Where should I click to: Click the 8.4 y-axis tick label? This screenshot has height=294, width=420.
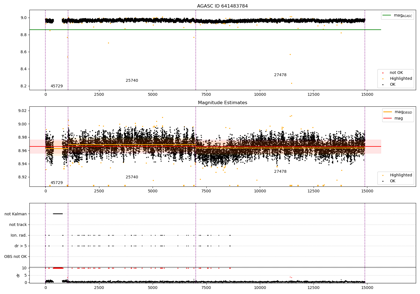[24, 69]
